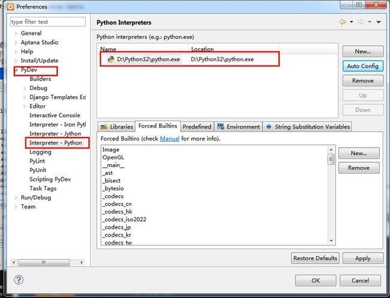Click the Restore Defaults button
This screenshot has height=298, width=390.
(315, 258)
